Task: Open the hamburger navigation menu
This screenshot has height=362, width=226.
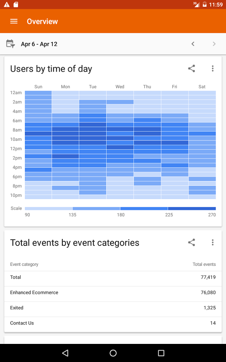Action: pos(14,21)
